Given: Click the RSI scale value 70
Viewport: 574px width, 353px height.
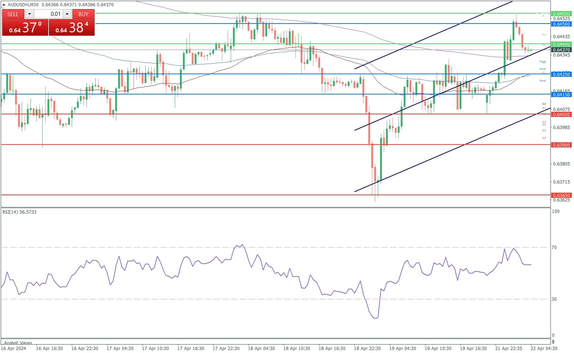Looking at the screenshot, I should (554, 247).
